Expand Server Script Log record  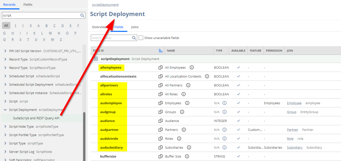(5, 152)
